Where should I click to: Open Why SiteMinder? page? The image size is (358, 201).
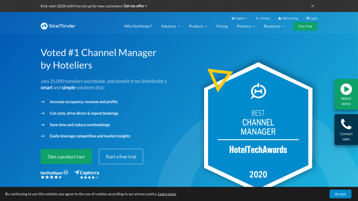point(138,26)
